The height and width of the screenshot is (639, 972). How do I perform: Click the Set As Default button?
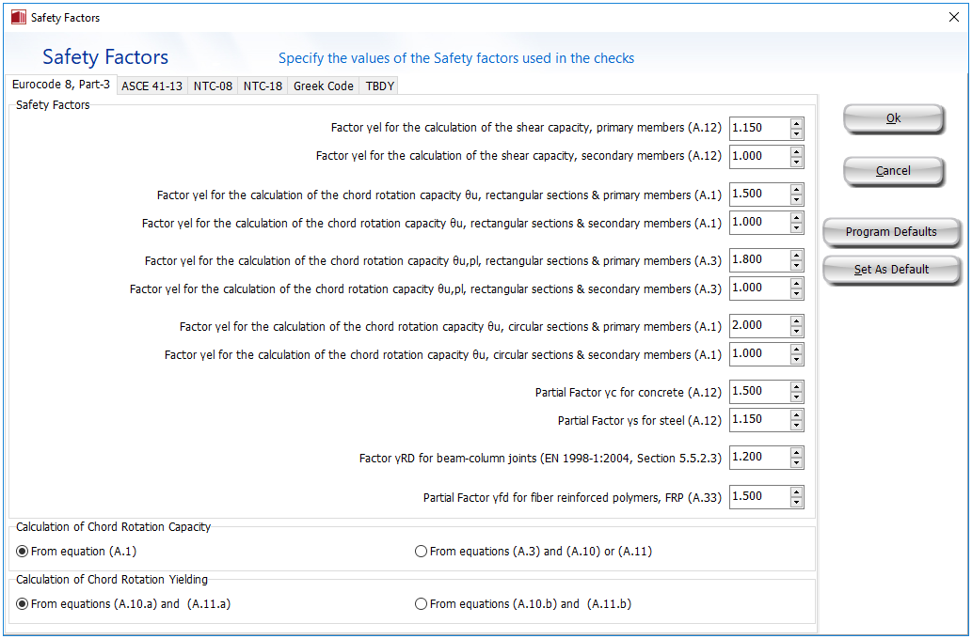coord(891,270)
